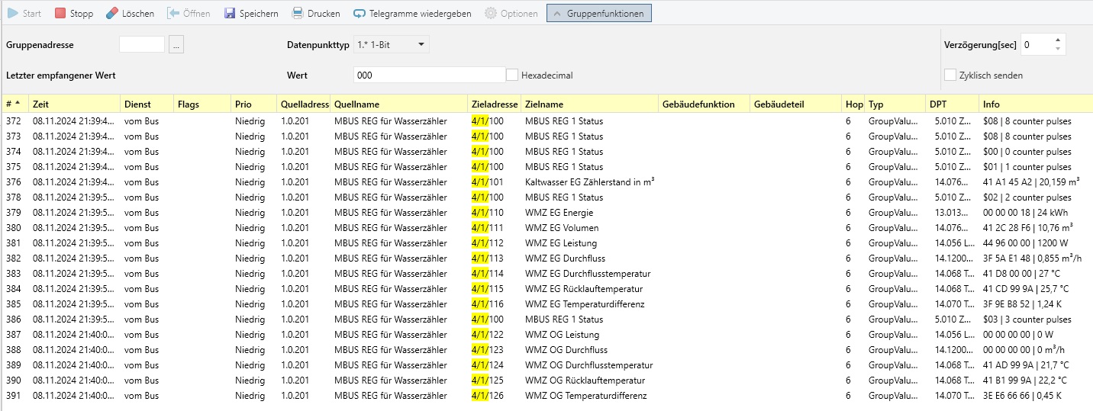Click the Öffnen toolbar button

pyautogui.click(x=188, y=14)
